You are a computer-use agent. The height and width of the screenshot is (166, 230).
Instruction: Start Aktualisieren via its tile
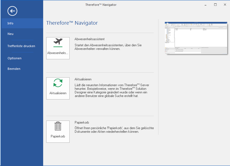point(58,88)
